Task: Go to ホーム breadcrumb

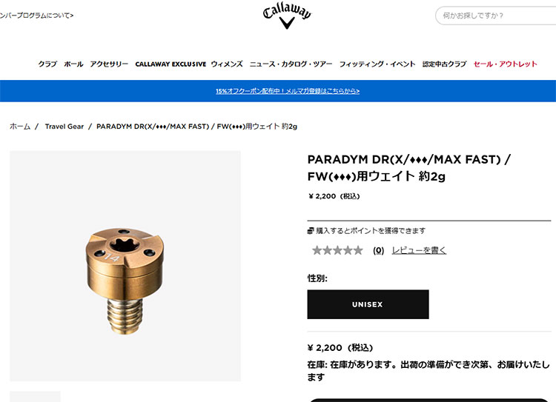Action: (20, 127)
